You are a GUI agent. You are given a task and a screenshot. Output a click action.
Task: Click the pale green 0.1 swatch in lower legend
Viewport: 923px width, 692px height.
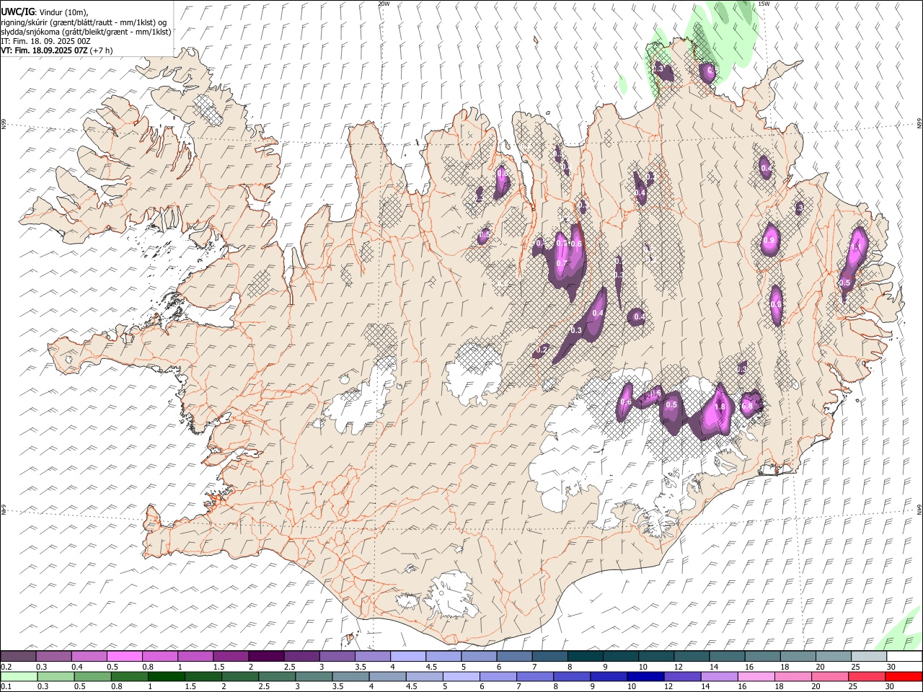click(19, 676)
